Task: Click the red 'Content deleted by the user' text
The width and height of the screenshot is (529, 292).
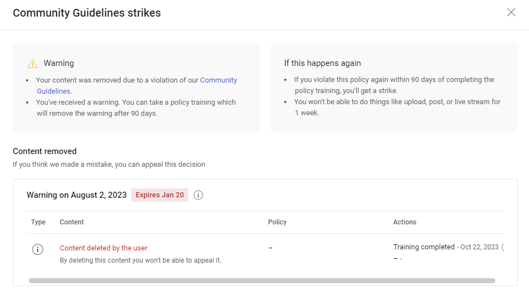Action: coord(104,248)
